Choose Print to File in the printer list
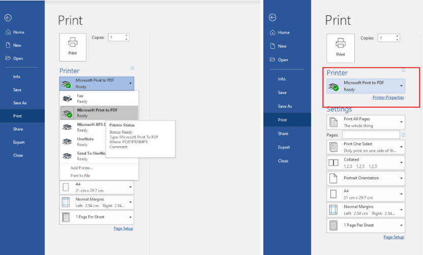The height and width of the screenshot is (255, 423). pos(80,175)
